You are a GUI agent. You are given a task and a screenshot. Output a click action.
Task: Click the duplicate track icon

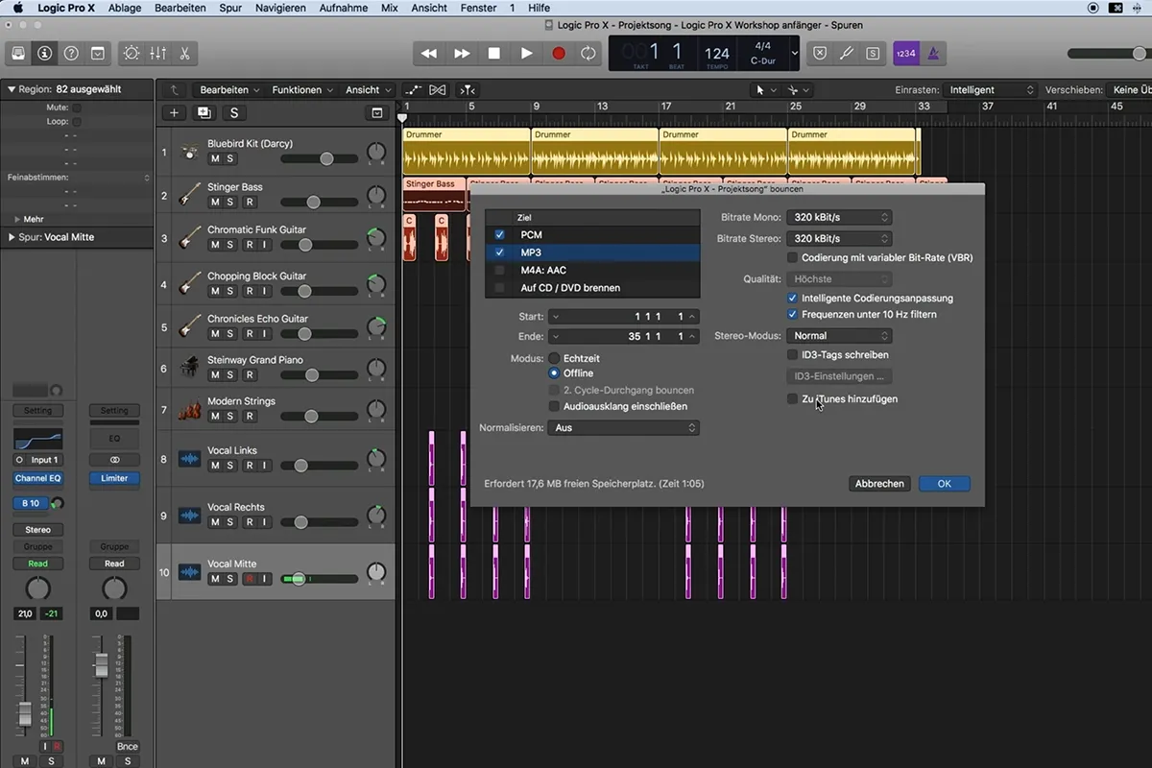(204, 112)
